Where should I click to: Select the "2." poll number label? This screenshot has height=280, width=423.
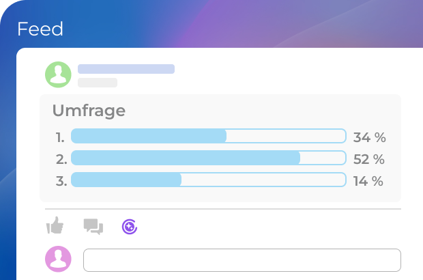click(x=61, y=159)
